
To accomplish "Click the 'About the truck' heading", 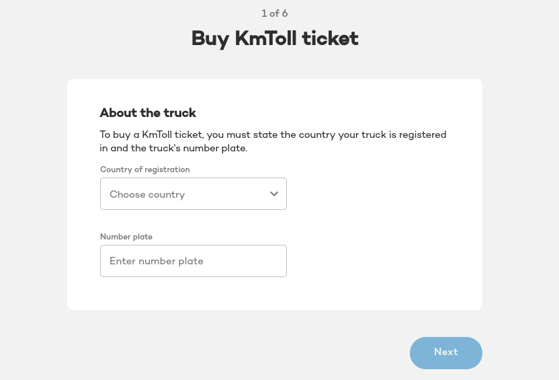I will point(148,113).
